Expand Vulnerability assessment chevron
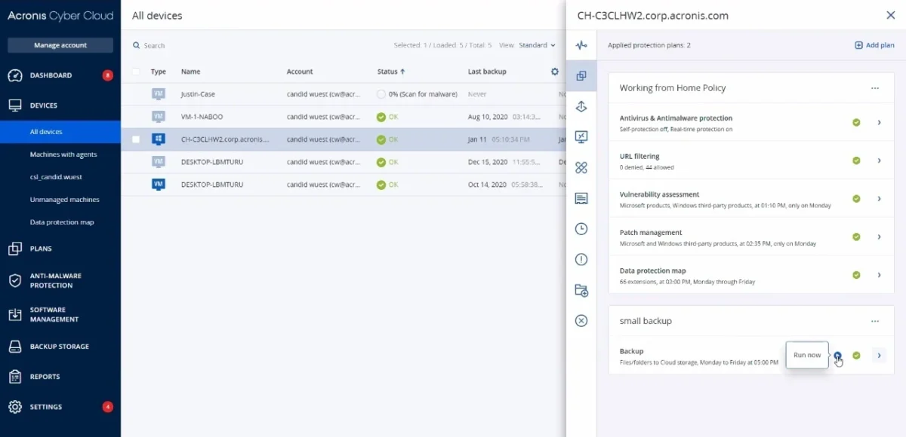 coord(880,199)
